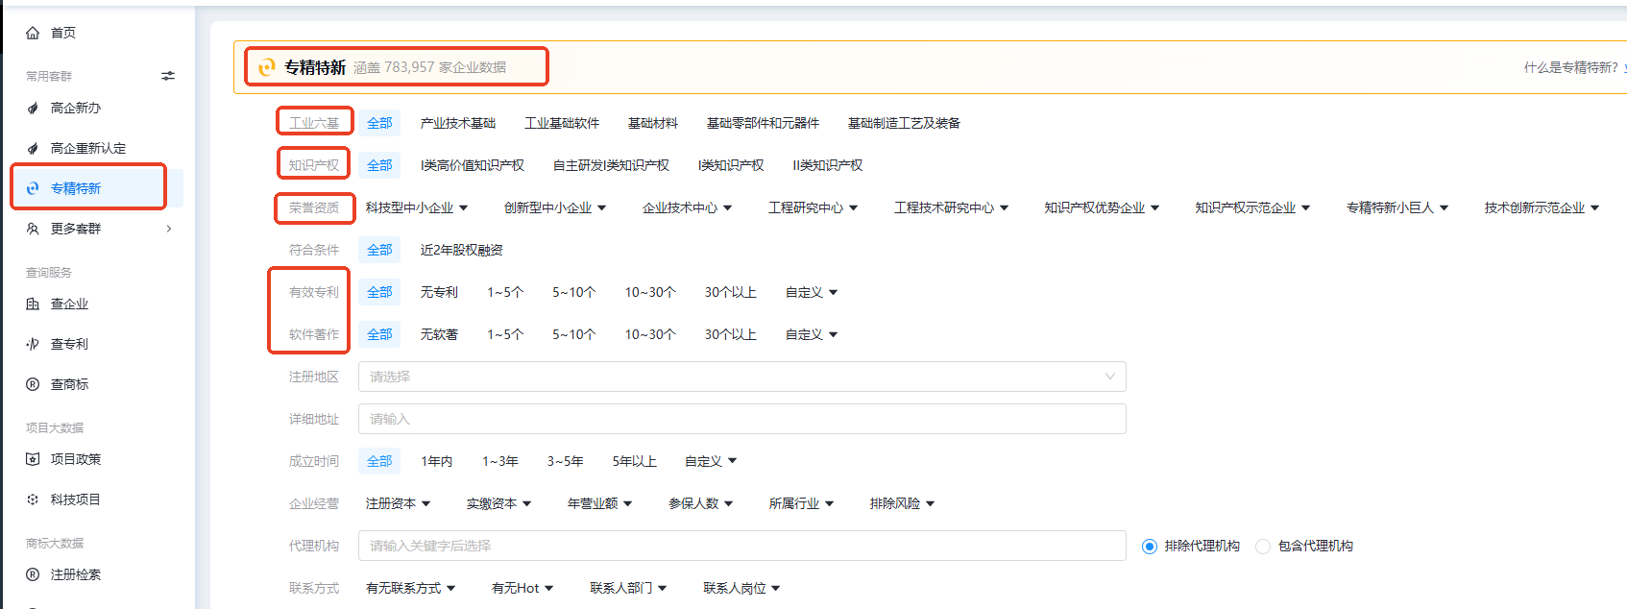Viewport: 1627px width, 609px height.
Task: Expand 注册资本 dropdown filter
Action: [398, 503]
